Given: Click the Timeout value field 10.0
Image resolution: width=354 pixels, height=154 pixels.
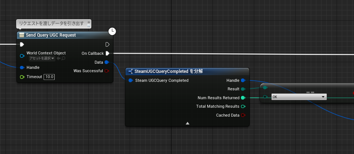Looking at the screenshot, I should pyautogui.click(x=49, y=77).
